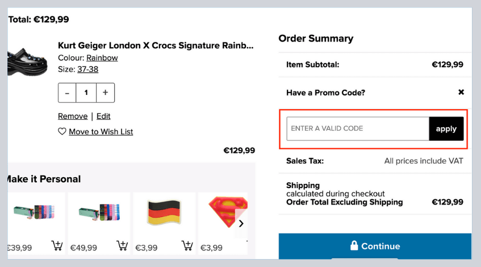
Task: Click the quantity number field
Action: 86,93
